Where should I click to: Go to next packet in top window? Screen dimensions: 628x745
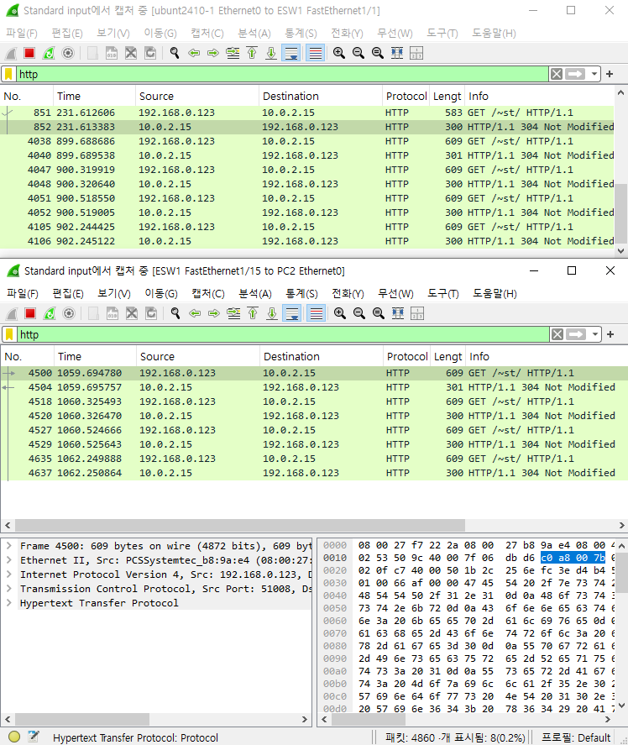pos(213,53)
